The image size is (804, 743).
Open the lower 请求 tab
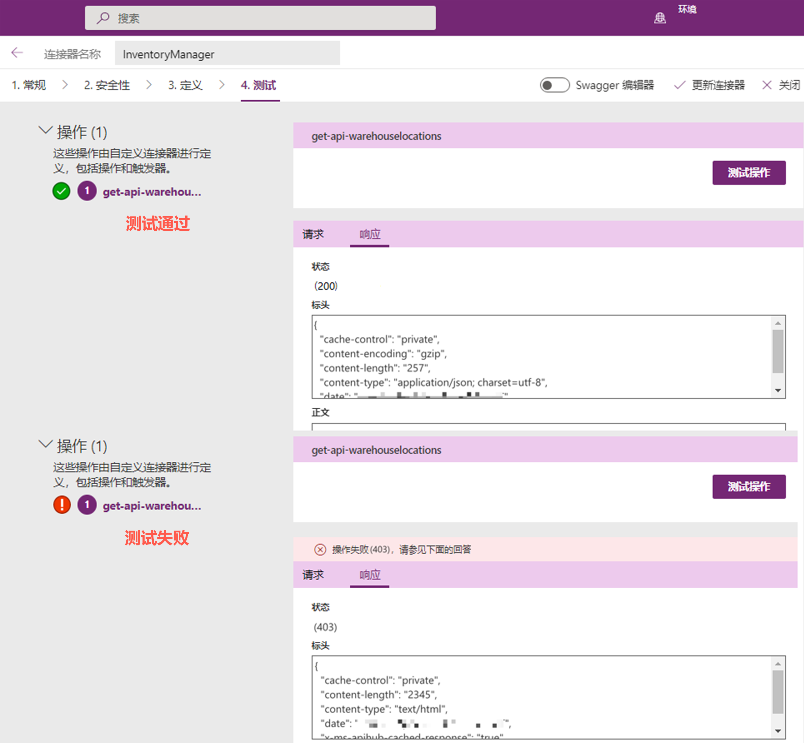click(x=313, y=574)
